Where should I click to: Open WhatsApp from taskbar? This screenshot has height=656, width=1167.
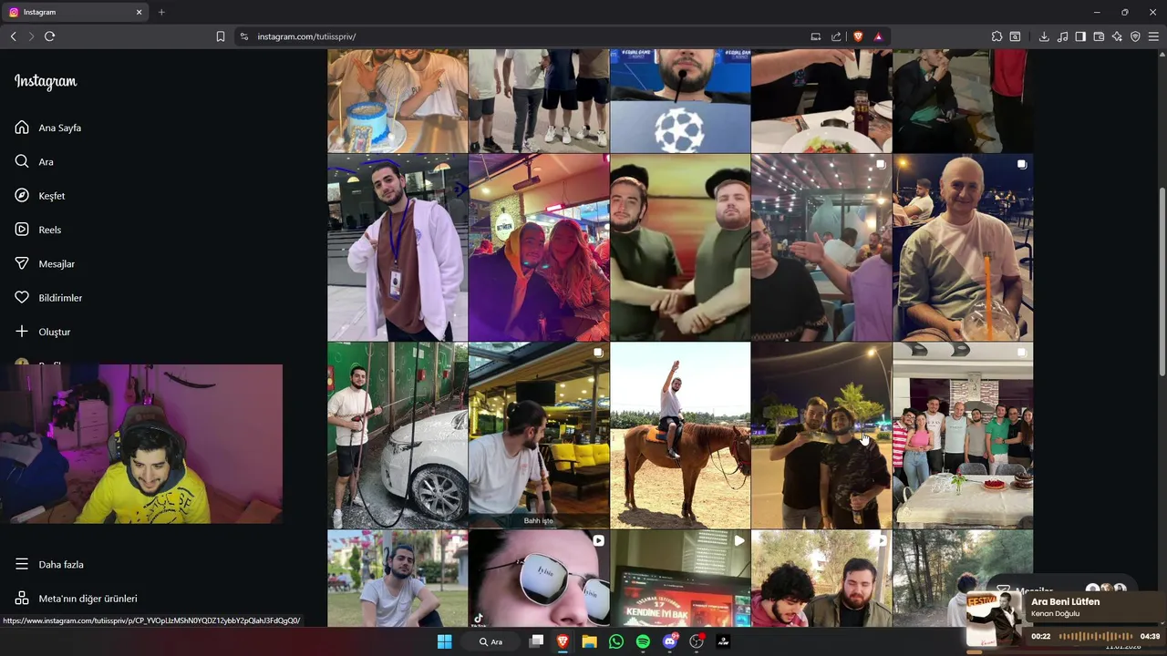616,641
